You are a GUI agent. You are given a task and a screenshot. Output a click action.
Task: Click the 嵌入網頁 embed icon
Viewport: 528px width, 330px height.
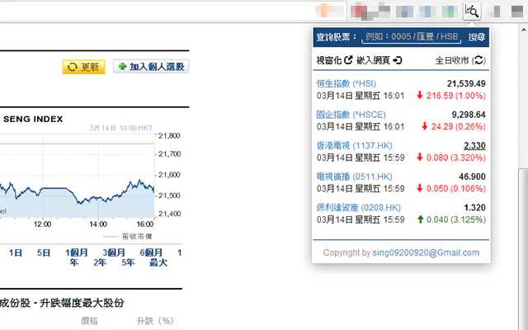(397, 60)
